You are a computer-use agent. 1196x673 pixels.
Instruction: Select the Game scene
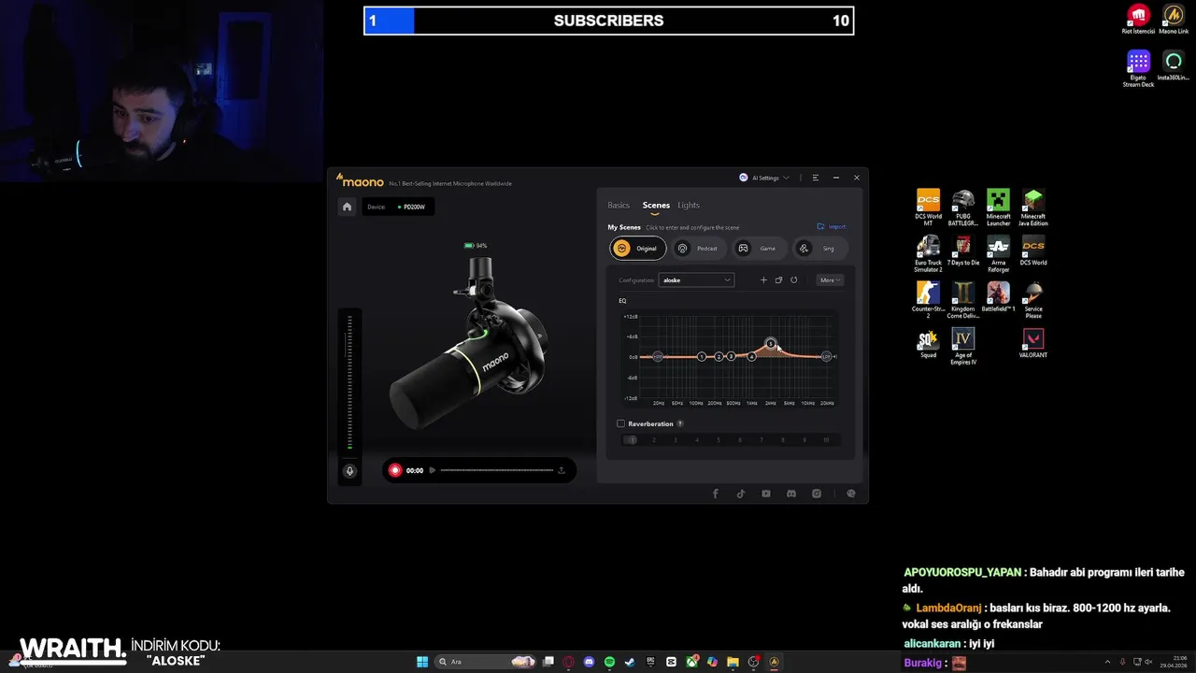pyautogui.click(x=758, y=249)
